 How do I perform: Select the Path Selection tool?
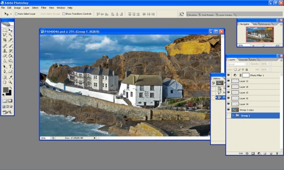coord(5,67)
